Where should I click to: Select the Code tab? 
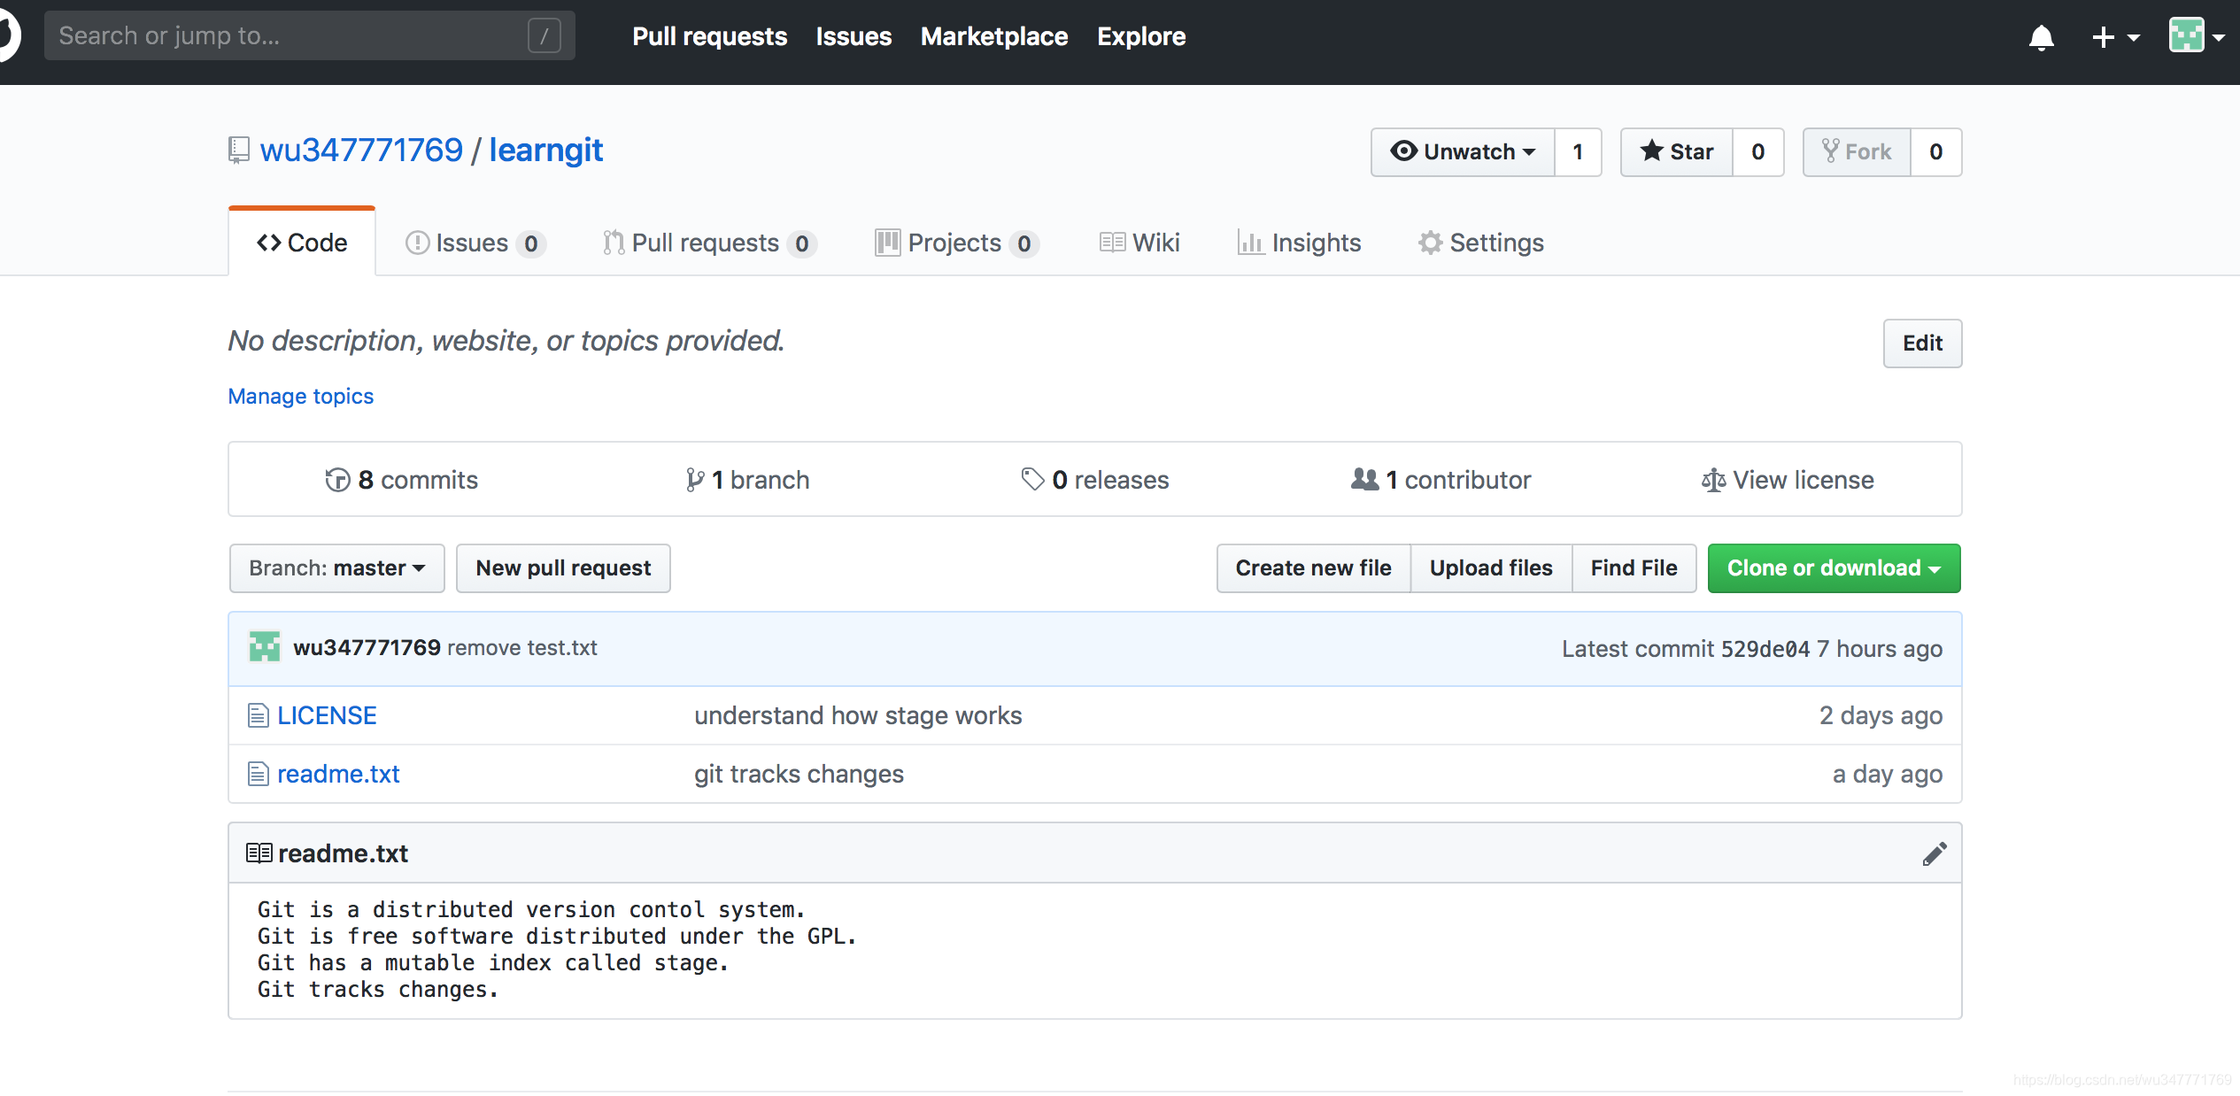click(302, 243)
